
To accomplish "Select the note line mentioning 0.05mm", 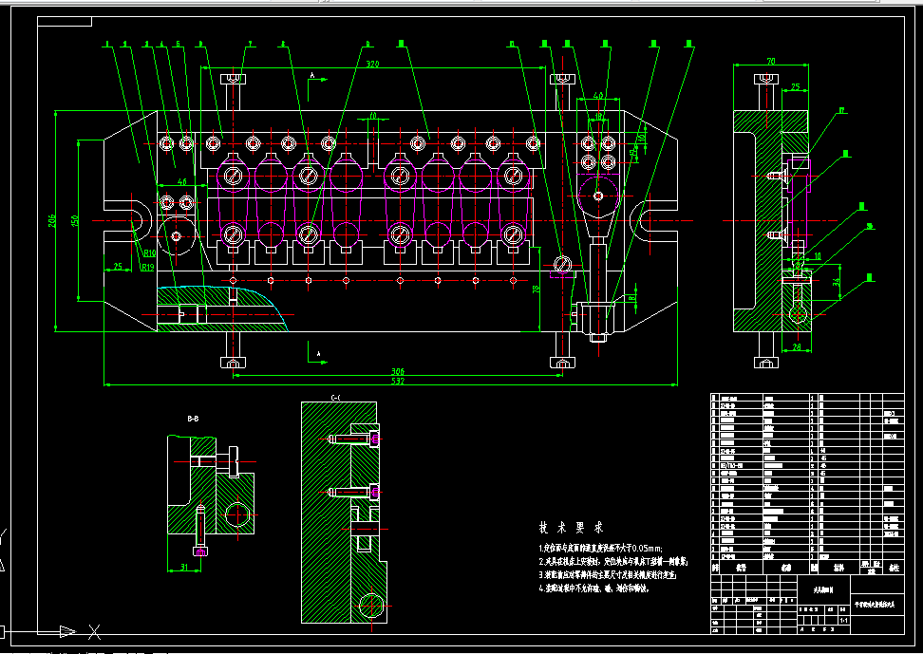I will 600,548.
